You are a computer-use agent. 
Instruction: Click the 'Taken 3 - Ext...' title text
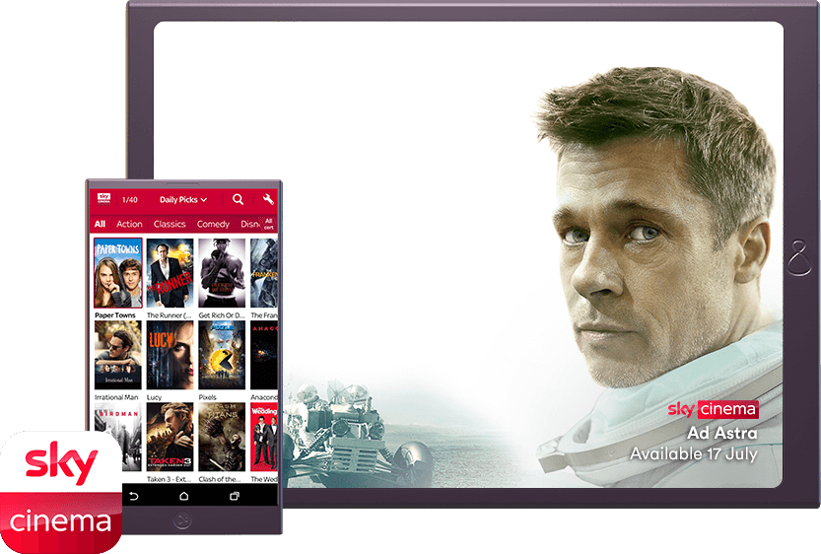(x=169, y=479)
